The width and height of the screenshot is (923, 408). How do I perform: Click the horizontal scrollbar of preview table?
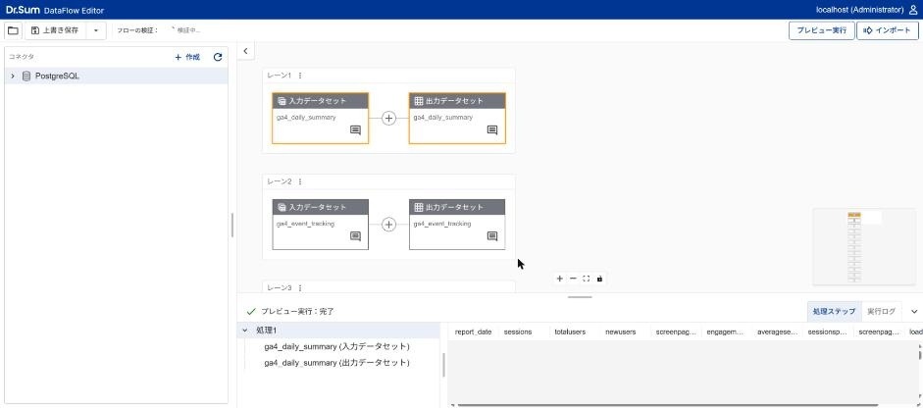[x=668, y=405]
